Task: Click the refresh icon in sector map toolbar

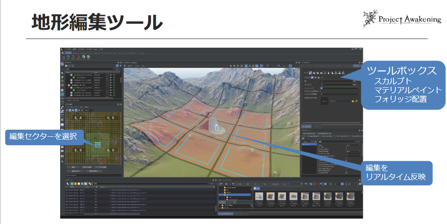Action: [67, 110]
